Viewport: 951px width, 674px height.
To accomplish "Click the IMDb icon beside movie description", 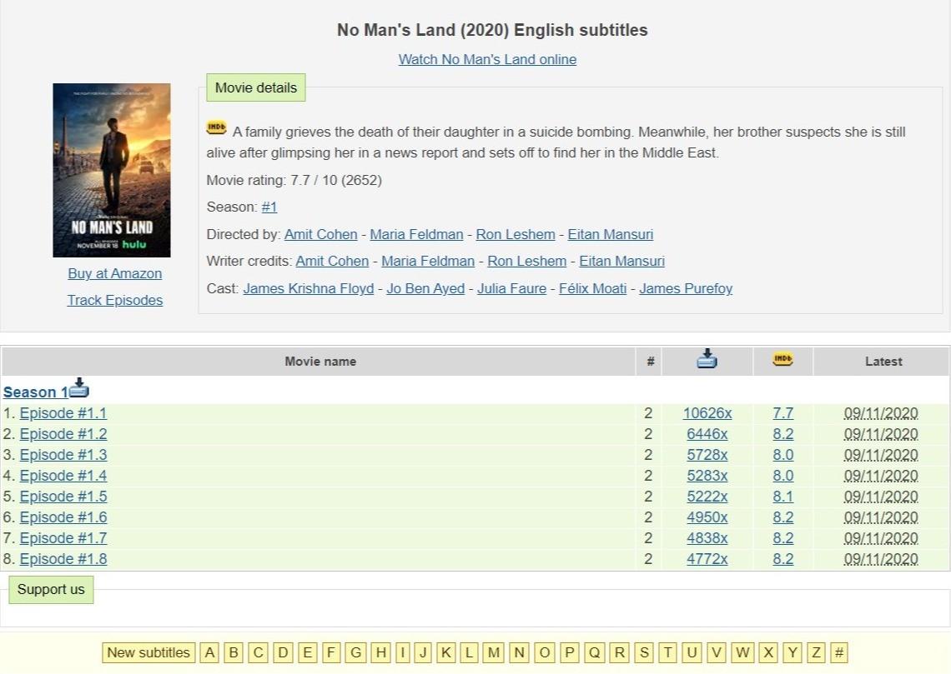I will (x=217, y=128).
